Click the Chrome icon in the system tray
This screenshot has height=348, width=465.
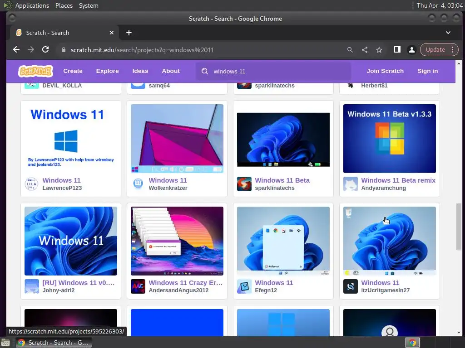tap(412, 343)
